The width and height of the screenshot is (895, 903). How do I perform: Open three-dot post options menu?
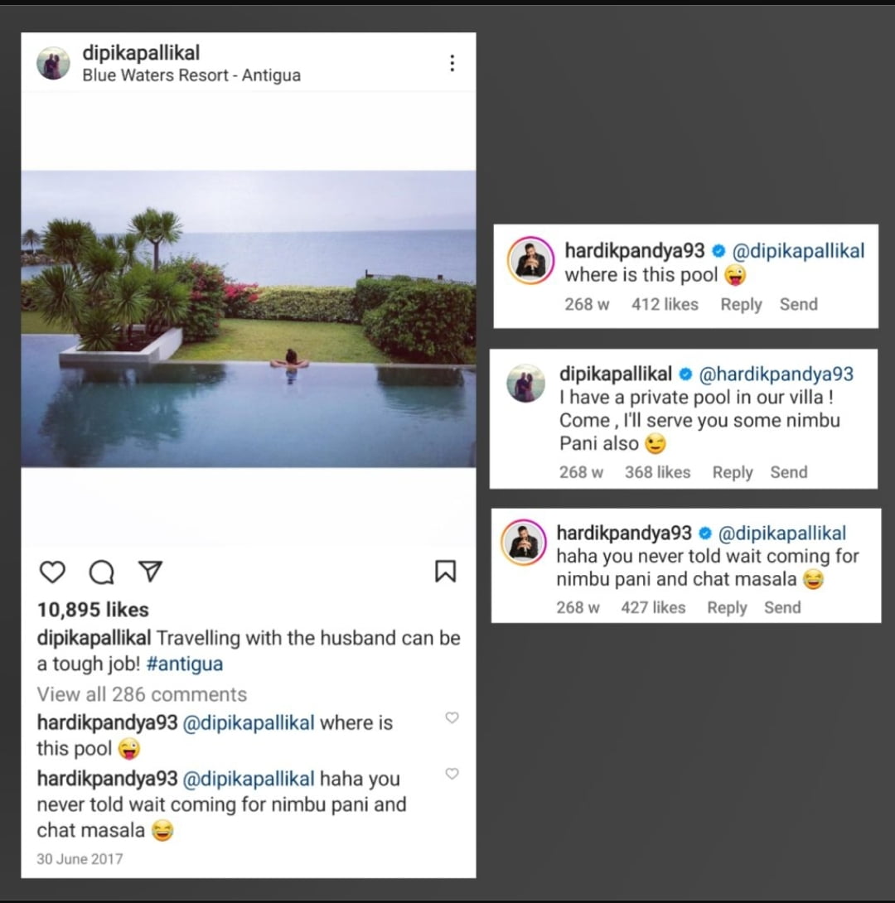click(x=452, y=63)
